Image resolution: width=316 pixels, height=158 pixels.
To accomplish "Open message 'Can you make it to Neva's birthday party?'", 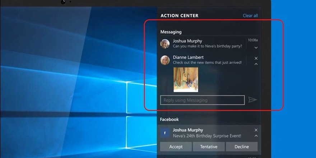I will coord(208,46).
